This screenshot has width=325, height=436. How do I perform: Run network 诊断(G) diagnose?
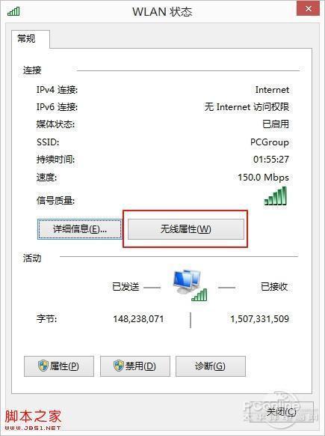pyautogui.click(x=211, y=366)
